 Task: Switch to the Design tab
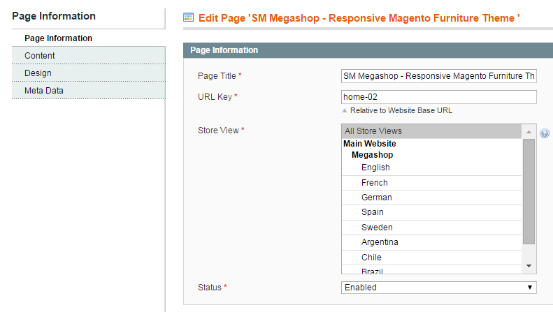click(x=89, y=73)
